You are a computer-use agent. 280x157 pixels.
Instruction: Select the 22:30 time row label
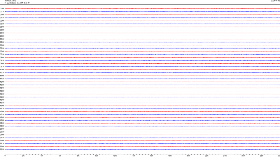[2, 143]
